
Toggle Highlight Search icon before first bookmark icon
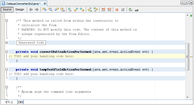click(62, 10)
